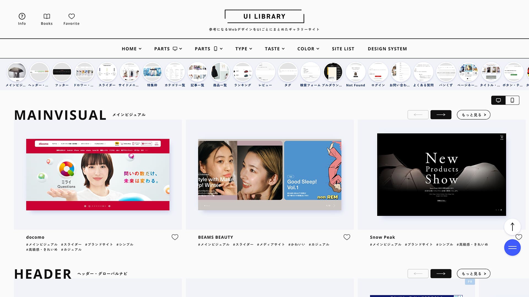The height and width of the screenshot is (297, 529).
Task: Open the docomo site thumbnail
Action: [x=98, y=175]
